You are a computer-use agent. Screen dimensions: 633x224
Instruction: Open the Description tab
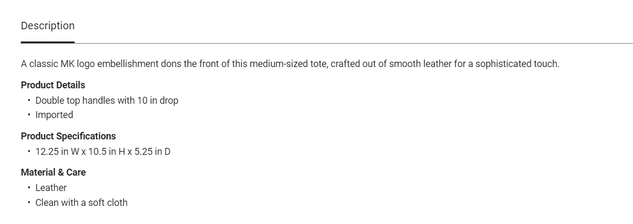pos(47,26)
